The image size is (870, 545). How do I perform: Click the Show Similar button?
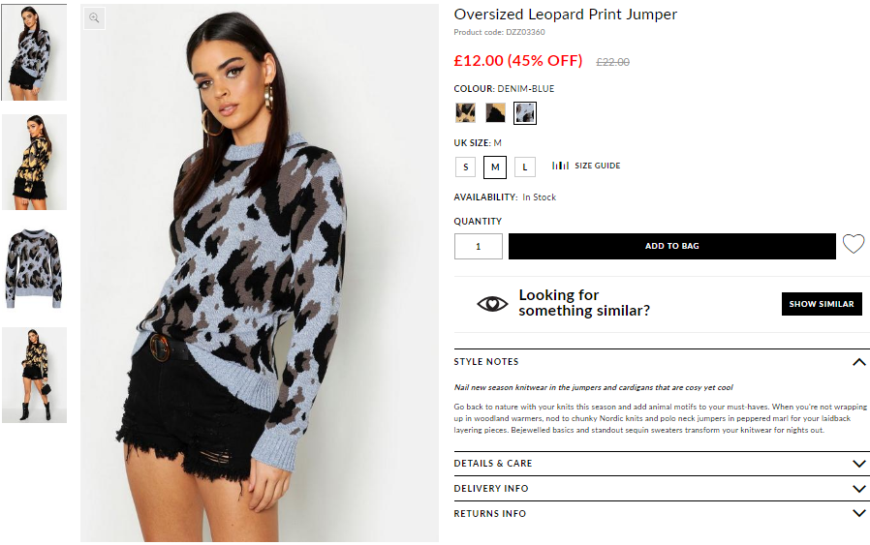click(822, 304)
